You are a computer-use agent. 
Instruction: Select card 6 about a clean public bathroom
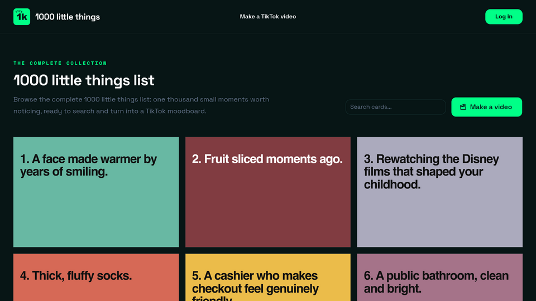(x=439, y=277)
